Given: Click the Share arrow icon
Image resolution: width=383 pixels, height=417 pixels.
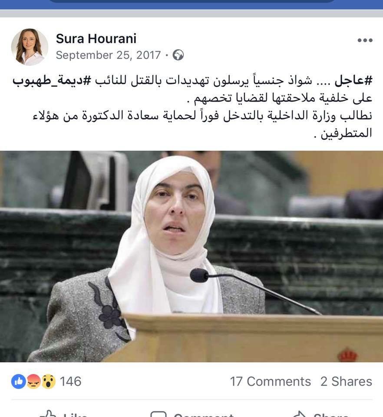Looking at the screenshot, I should click(300, 414).
